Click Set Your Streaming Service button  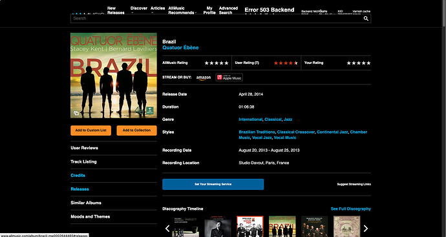(213, 185)
